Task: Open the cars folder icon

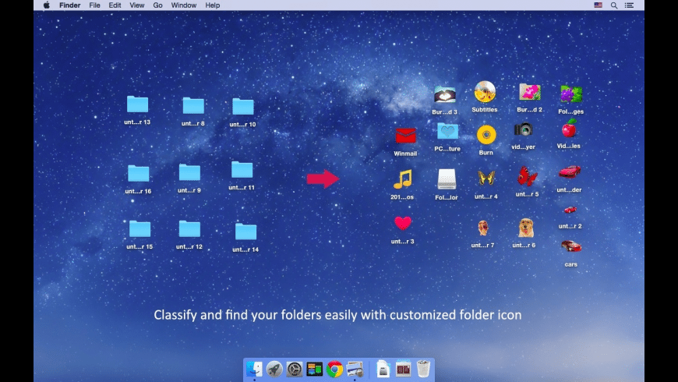Action: [x=571, y=246]
